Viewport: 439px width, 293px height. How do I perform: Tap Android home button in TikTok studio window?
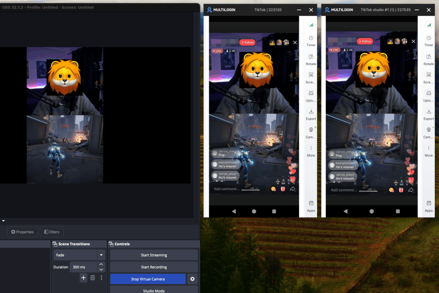coord(372,211)
